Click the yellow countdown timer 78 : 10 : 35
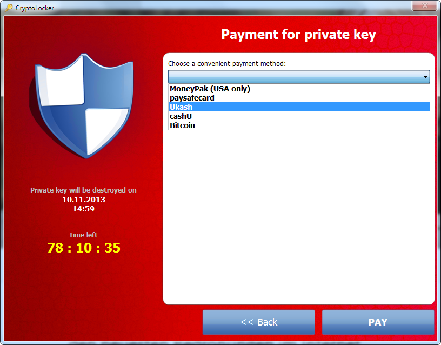Image resolution: width=441 pixels, height=345 pixels. point(84,248)
